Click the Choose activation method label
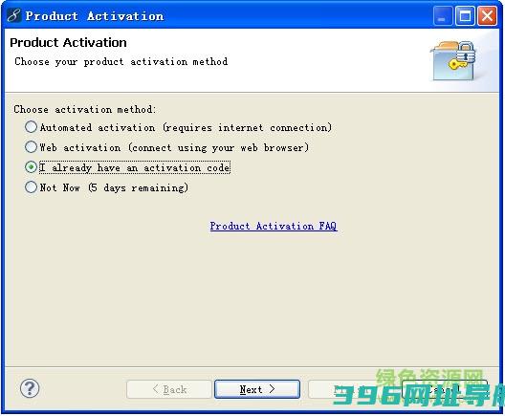The image size is (505, 416). pyautogui.click(x=85, y=109)
